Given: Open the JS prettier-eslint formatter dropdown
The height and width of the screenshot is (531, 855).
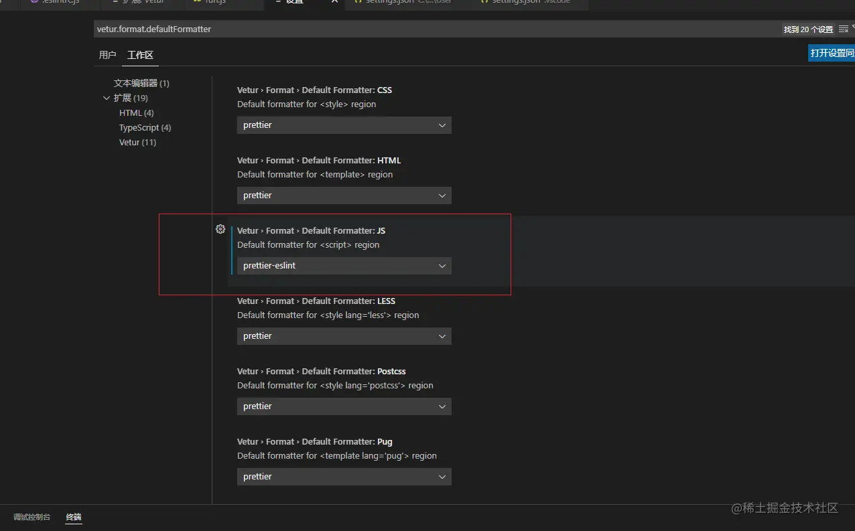Looking at the screenshot, I should [344, 266].
